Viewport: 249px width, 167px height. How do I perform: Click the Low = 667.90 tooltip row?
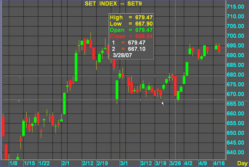point(131,24)
